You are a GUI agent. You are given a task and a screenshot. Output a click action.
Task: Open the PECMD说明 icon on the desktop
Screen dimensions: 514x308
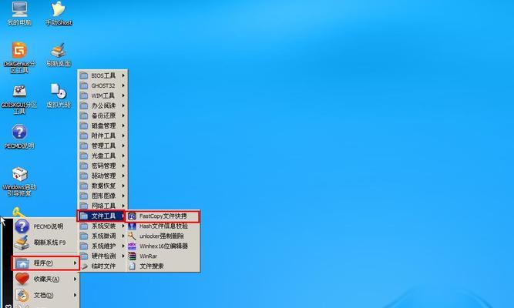pos(19,136)
